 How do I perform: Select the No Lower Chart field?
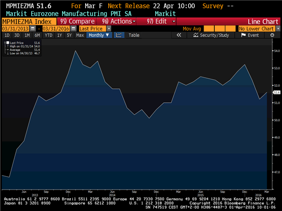(257, 29)
